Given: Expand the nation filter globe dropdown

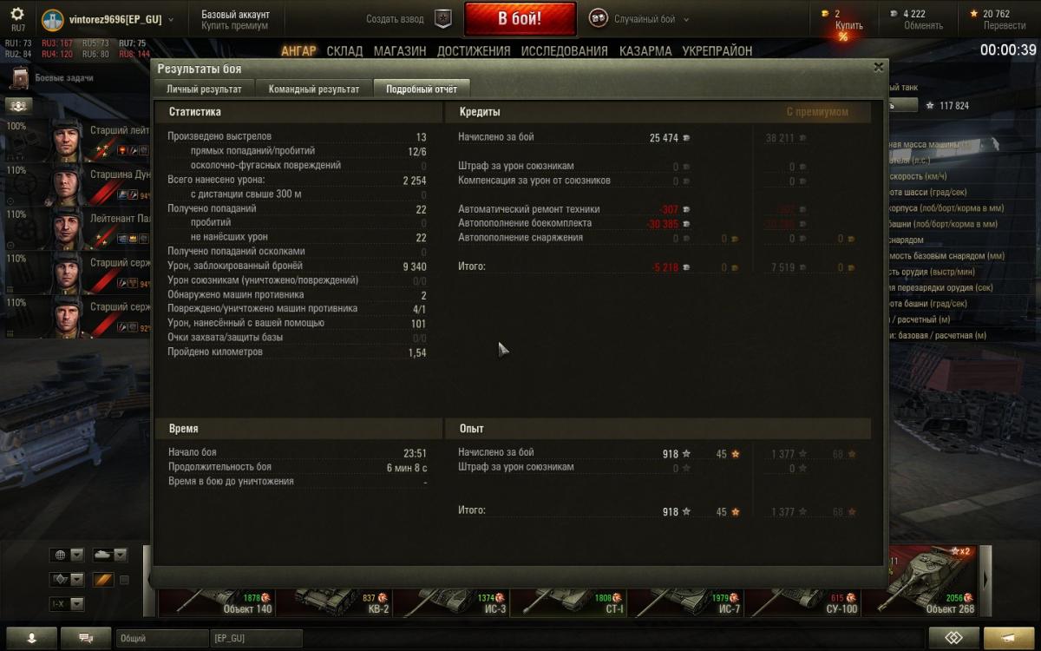Looking at the screenshot, I should coord(67,555).
